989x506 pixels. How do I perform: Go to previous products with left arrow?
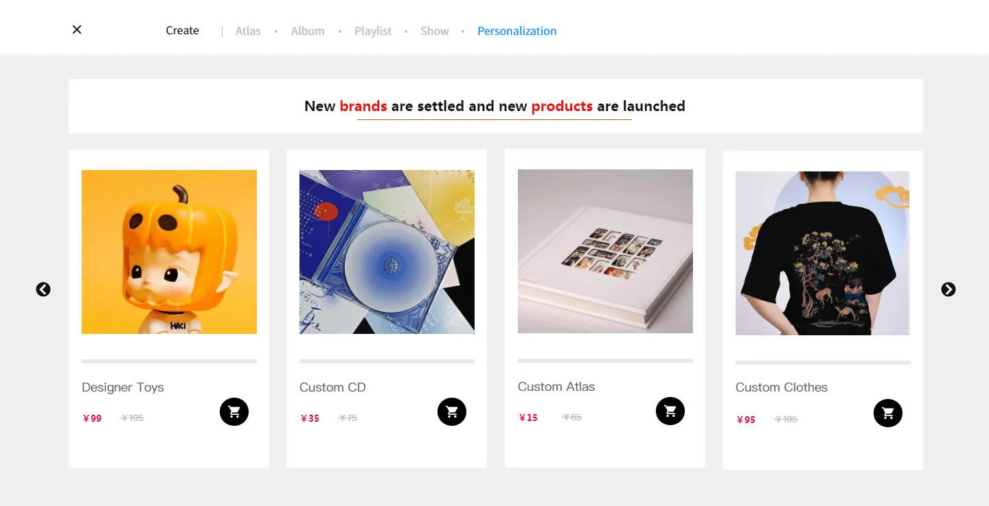[x=43, y=289]
